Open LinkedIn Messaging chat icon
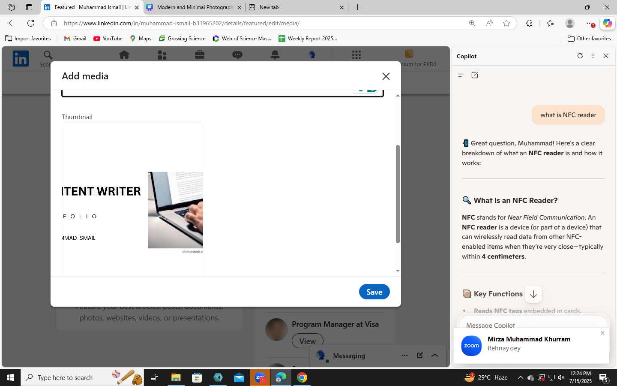Image resolution: width=617 pixels, height=386 pixels. point(237,55)
